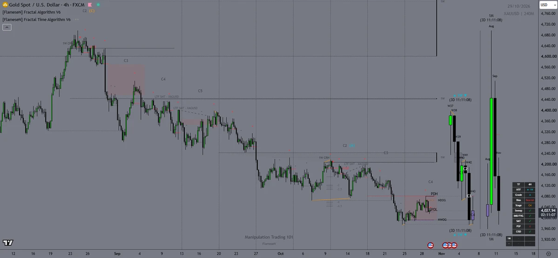The height and width of the screenshot is (258, 558).
Task: Click the Stage row label in table
Action: (518, 205)
